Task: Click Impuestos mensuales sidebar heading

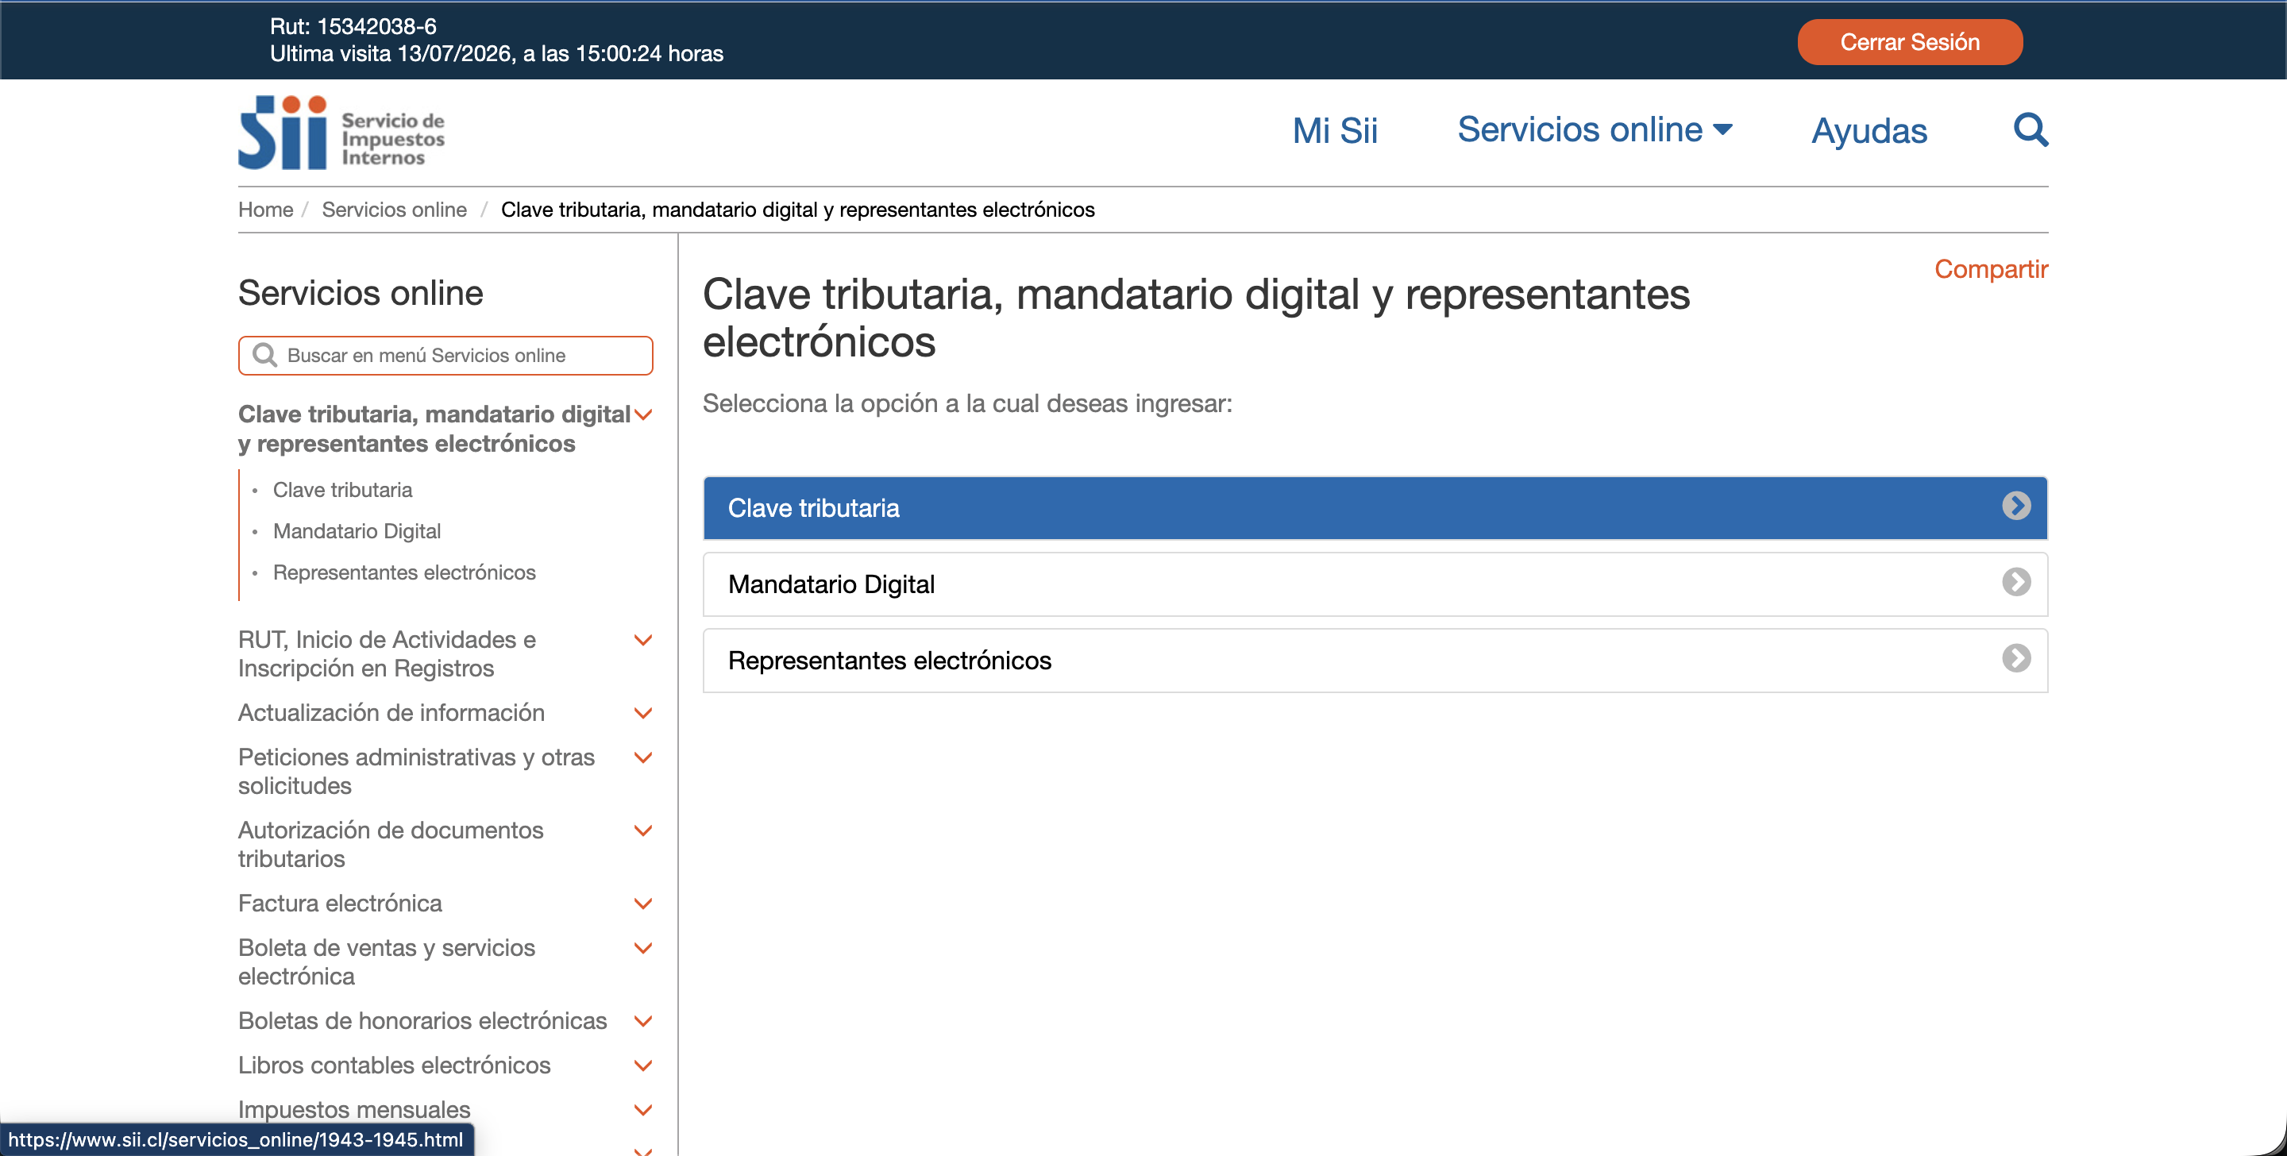Action: tap(354, 1110)
